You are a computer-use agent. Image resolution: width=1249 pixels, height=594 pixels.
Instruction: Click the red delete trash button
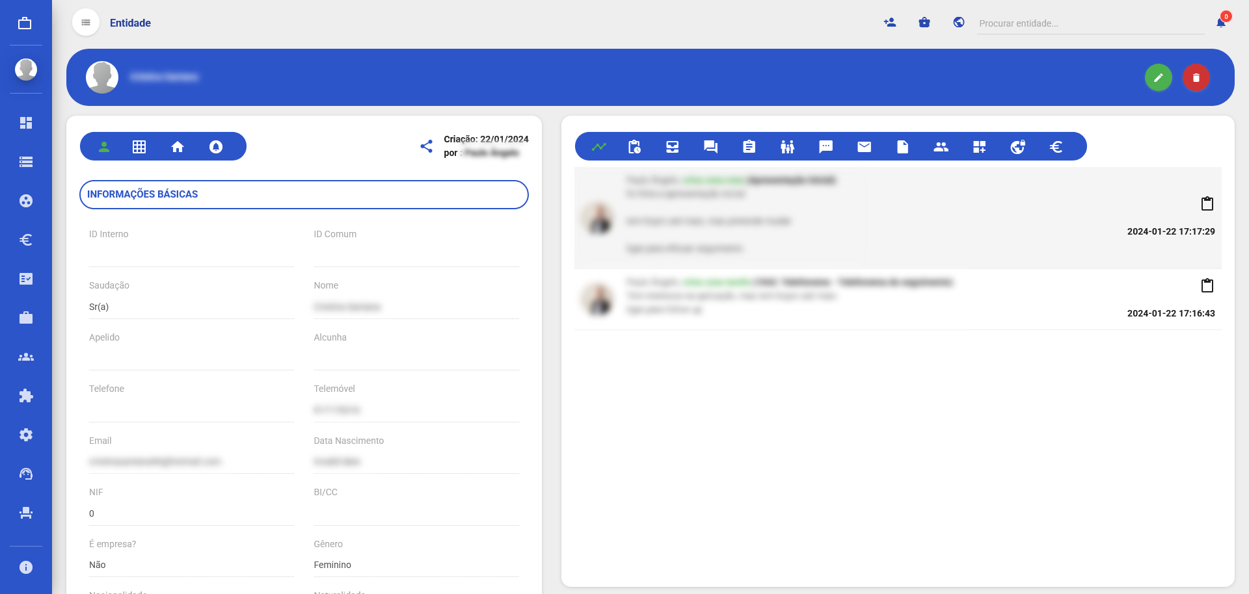1196,77
